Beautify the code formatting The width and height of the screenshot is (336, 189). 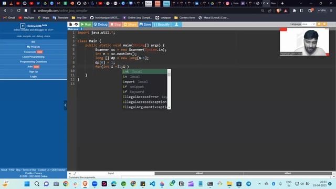tap(162, 25)
